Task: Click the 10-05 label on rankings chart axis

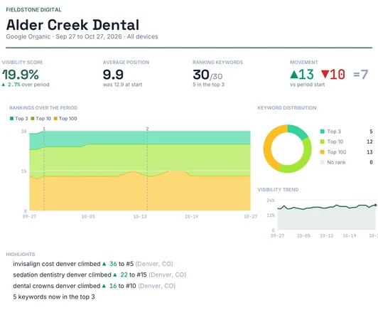Action: point(88,217)
